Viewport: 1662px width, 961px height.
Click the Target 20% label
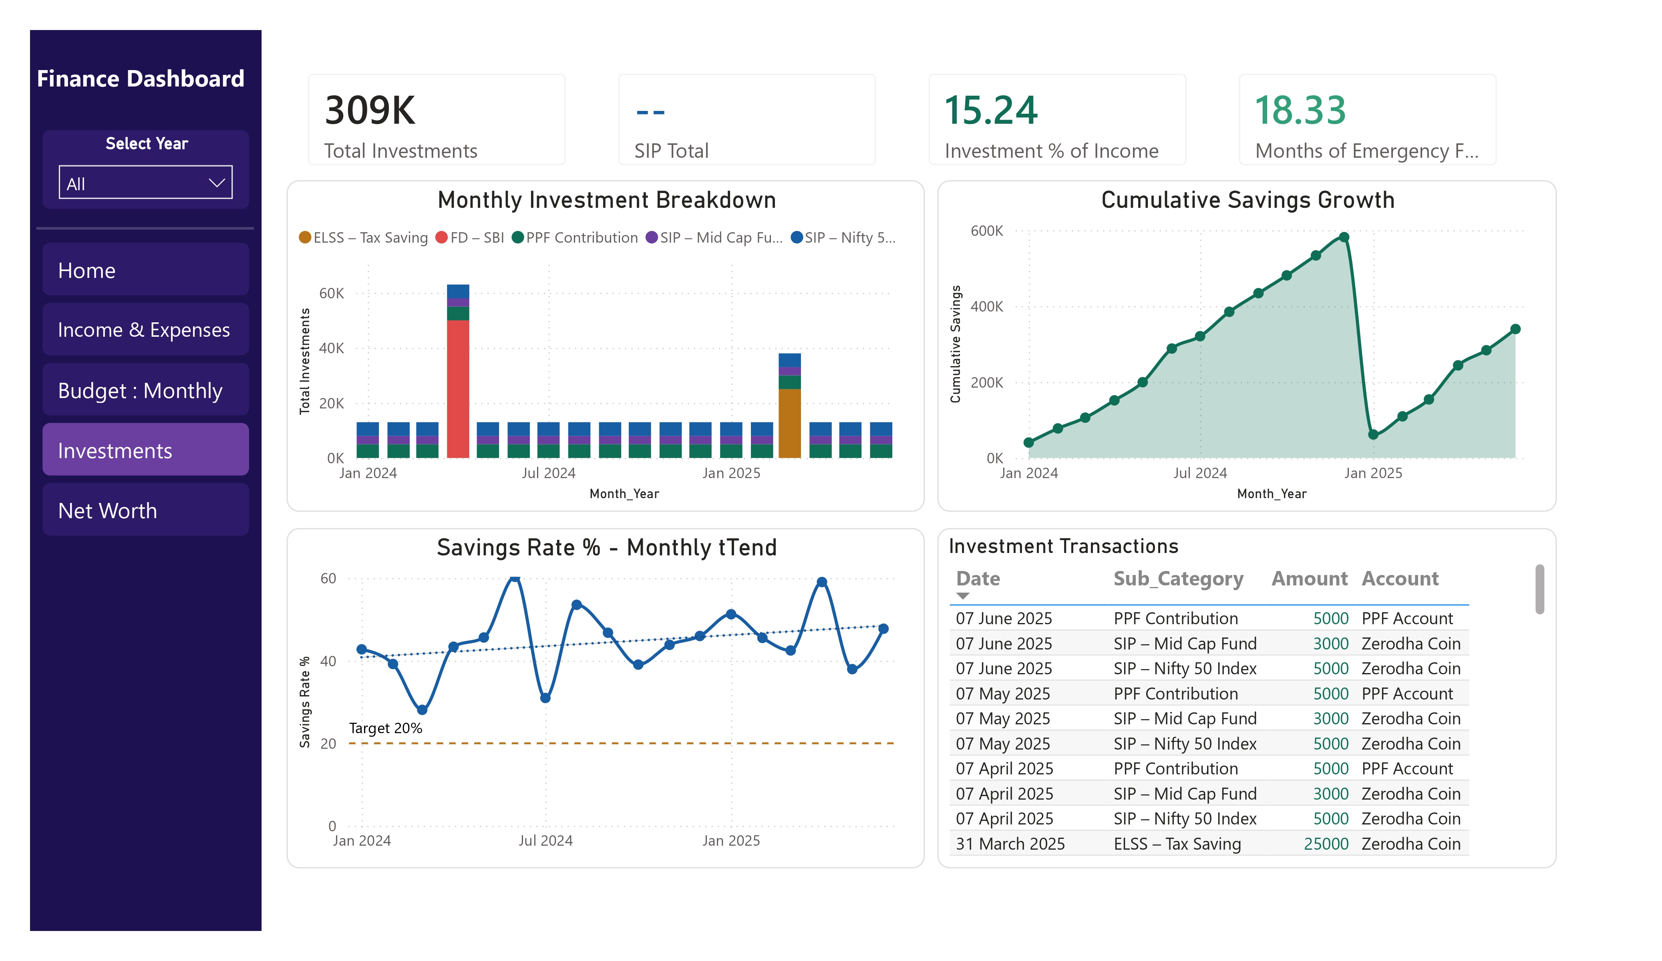point(385,728)
